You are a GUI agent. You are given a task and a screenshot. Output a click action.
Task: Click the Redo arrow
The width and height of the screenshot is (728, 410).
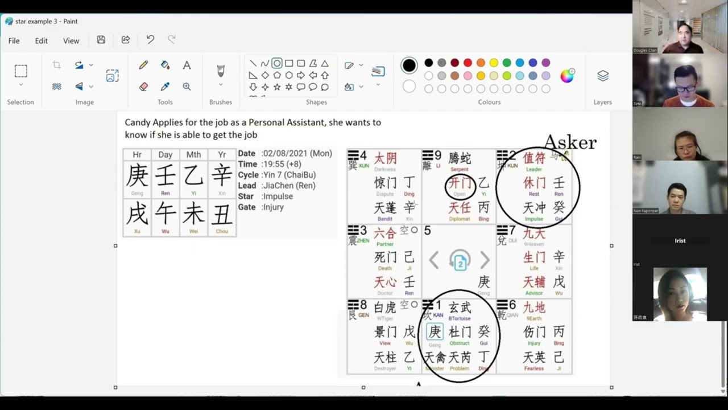(x=172, y=40)
